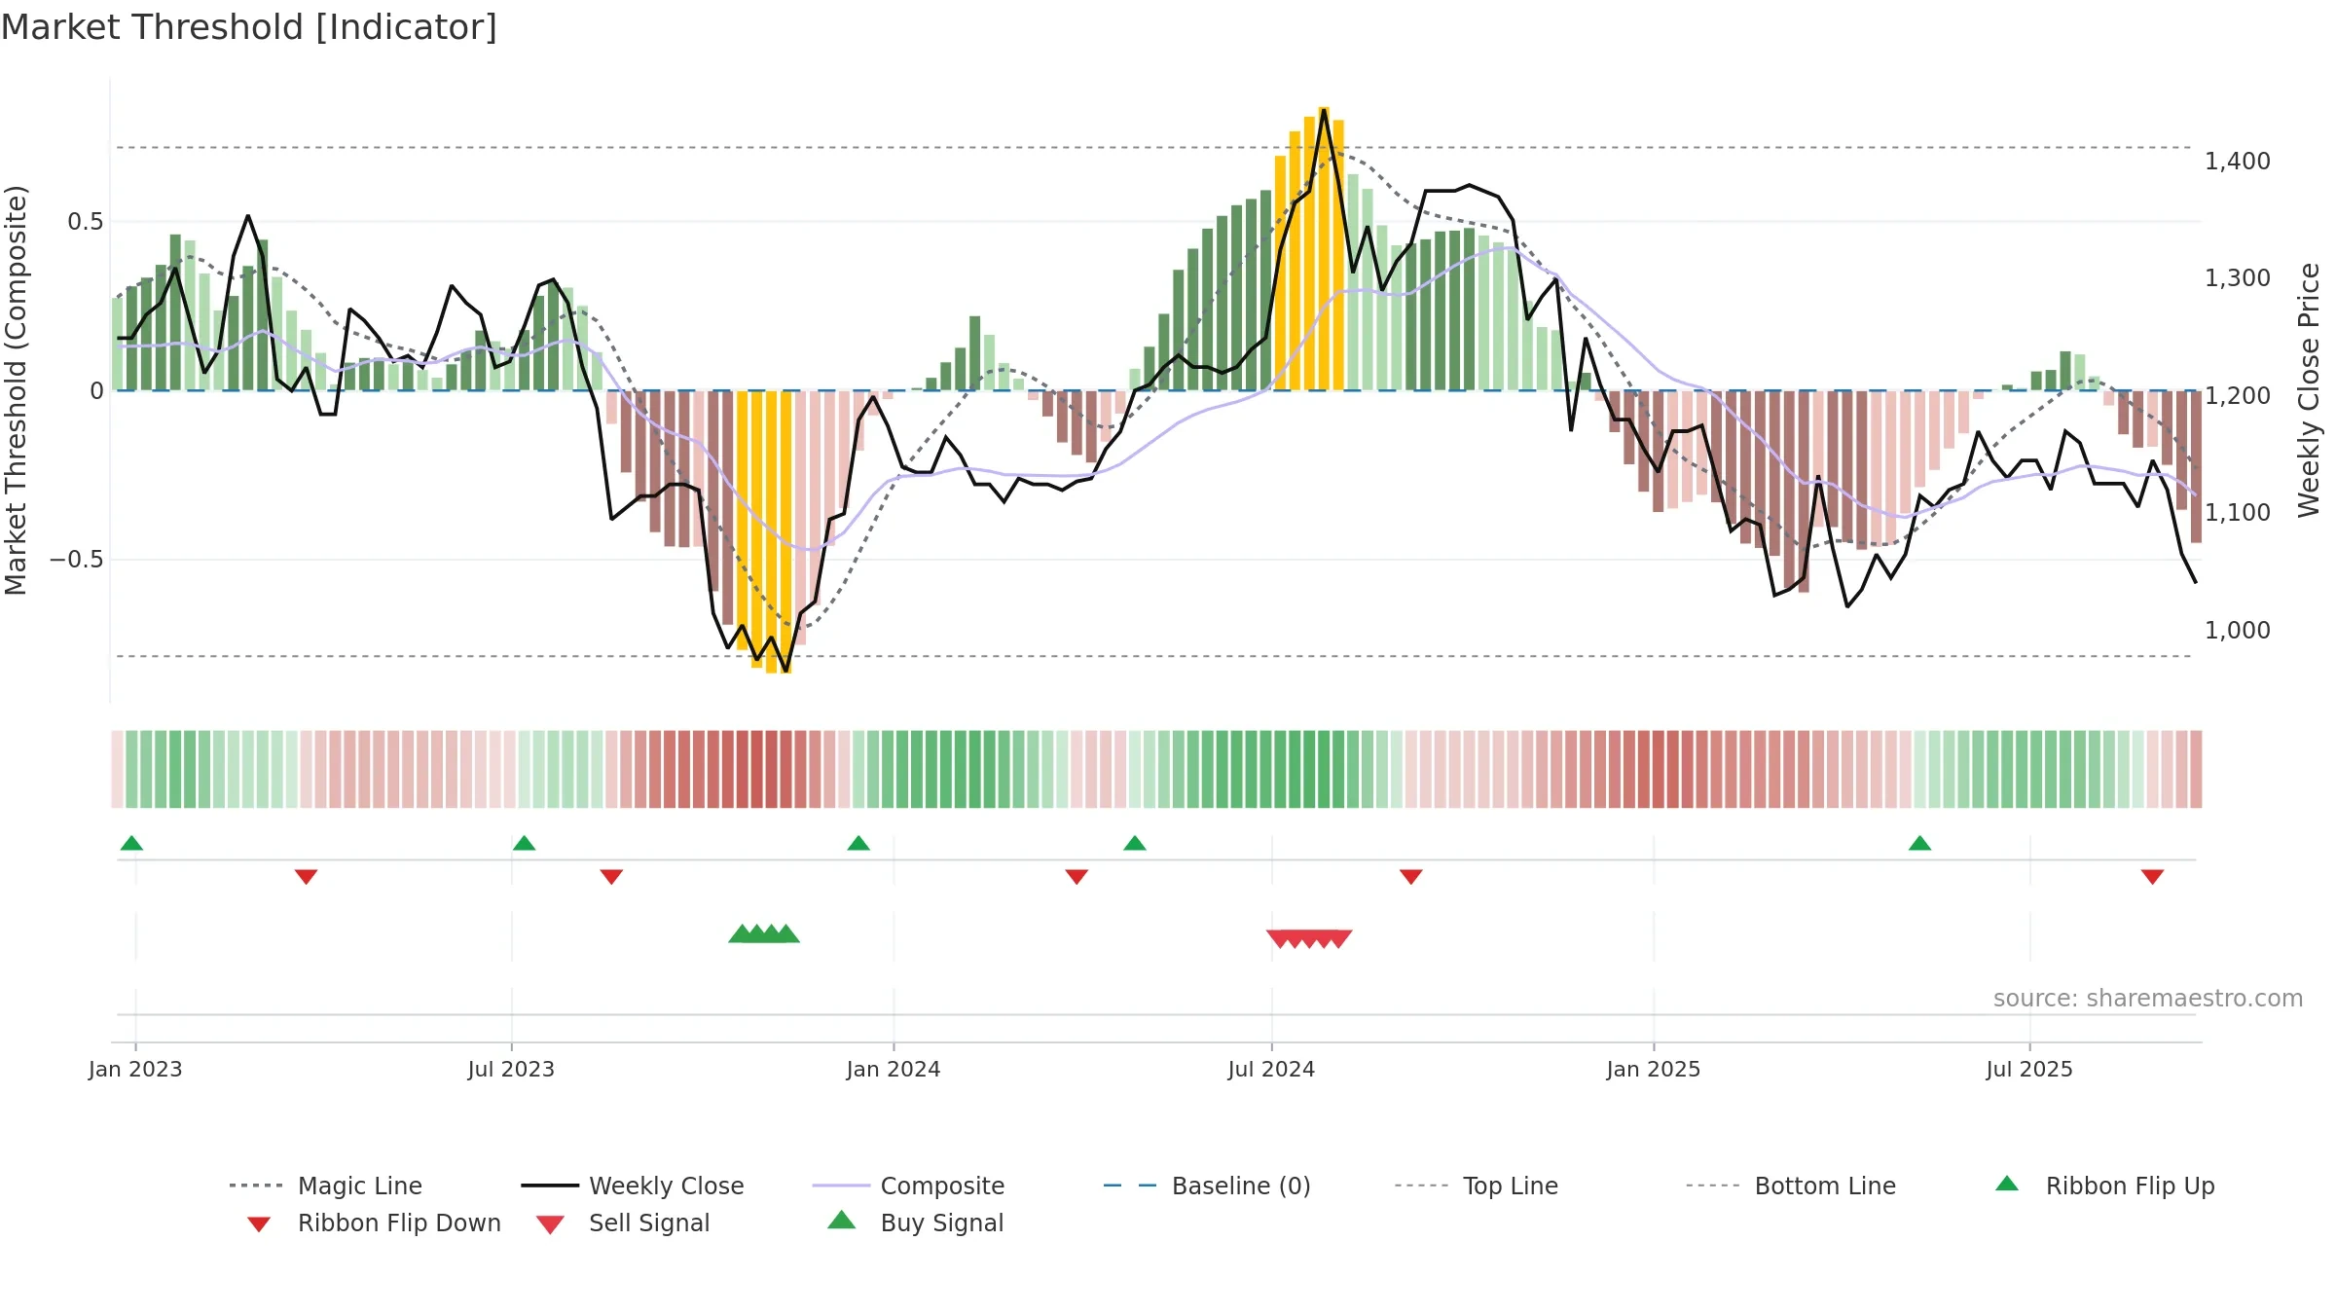2336x1314 pixels.
Task: Toggle the Weekly Close legend entry
Action: [x=632, y=1186]
